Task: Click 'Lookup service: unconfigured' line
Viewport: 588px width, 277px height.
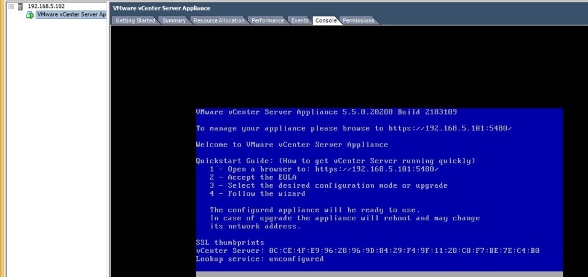Action: (x=260, y=259)
